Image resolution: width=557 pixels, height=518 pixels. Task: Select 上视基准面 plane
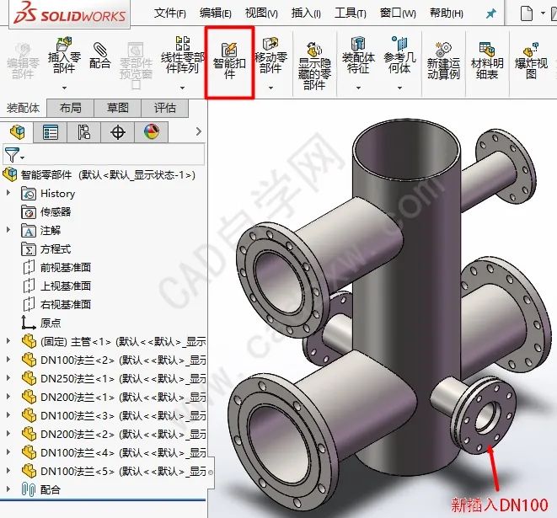[56, 286]
